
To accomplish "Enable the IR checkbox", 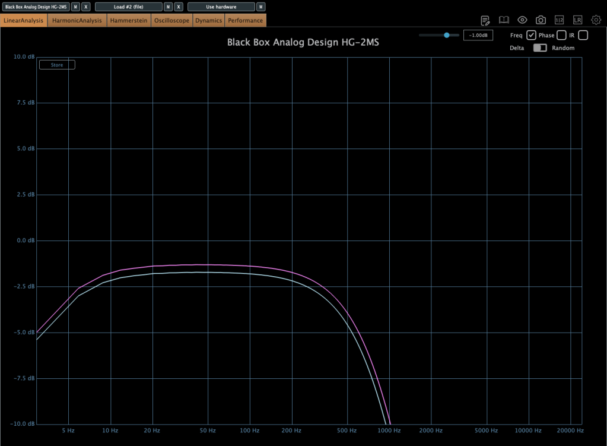I will click(x=583, y=36).
